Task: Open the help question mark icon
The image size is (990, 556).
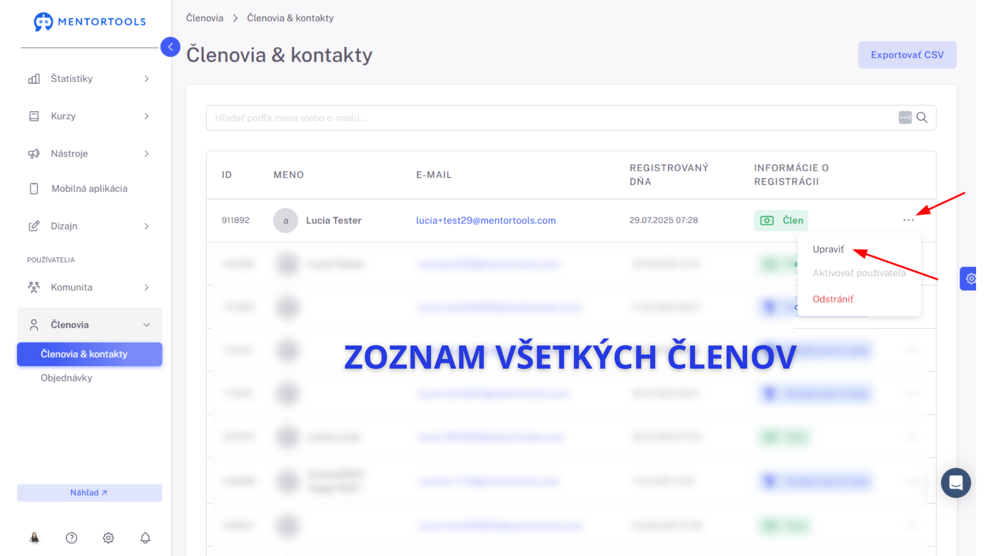Action: click(72, 538)
